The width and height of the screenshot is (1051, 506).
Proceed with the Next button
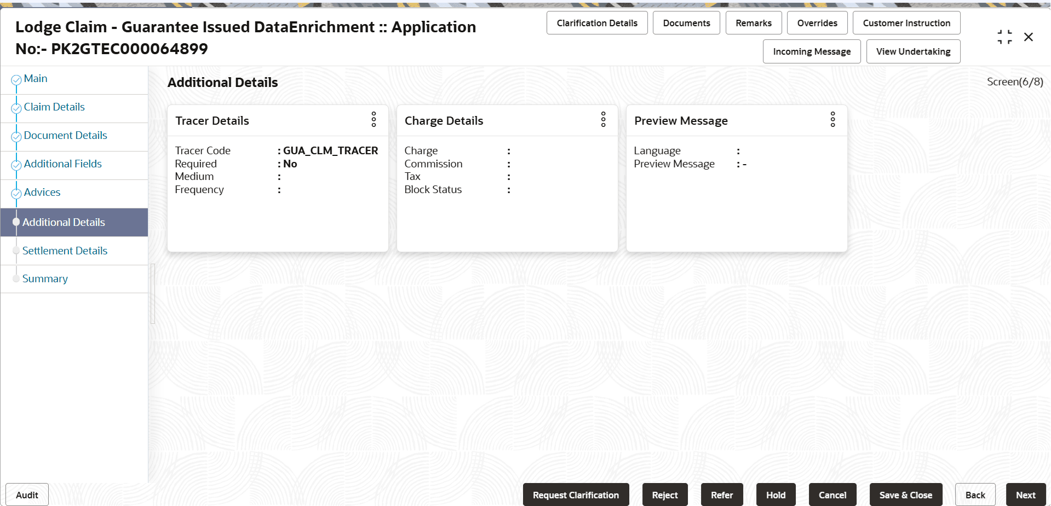[x=1026, y=495]
